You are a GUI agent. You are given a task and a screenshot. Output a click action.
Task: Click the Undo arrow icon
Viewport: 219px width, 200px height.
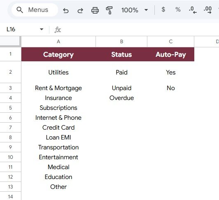65,10
